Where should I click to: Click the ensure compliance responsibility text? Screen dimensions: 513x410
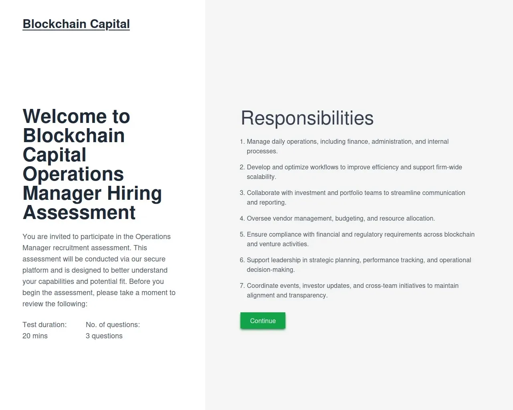tap(360, 239)
